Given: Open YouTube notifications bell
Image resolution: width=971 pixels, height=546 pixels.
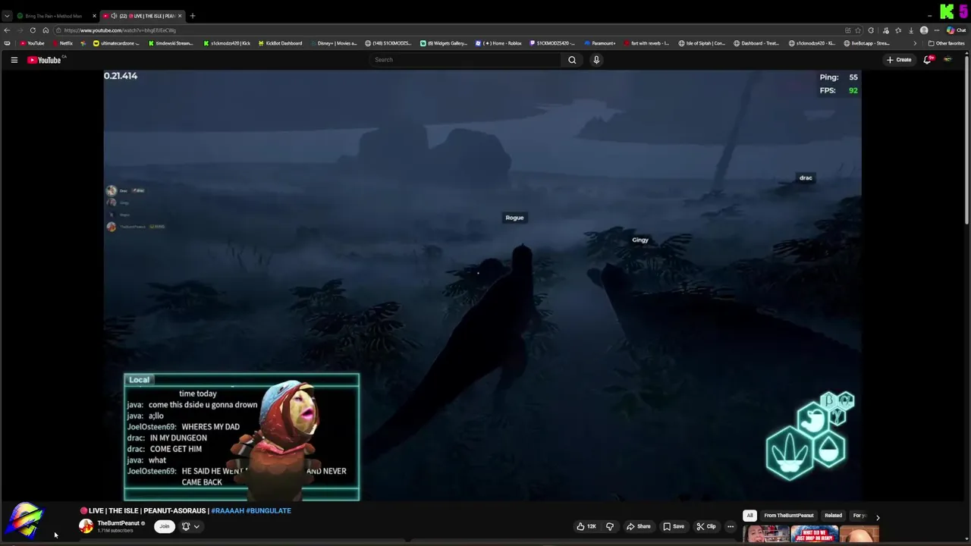Looking at the screenshot, I should pyautogui.click(x=927, y=60).
